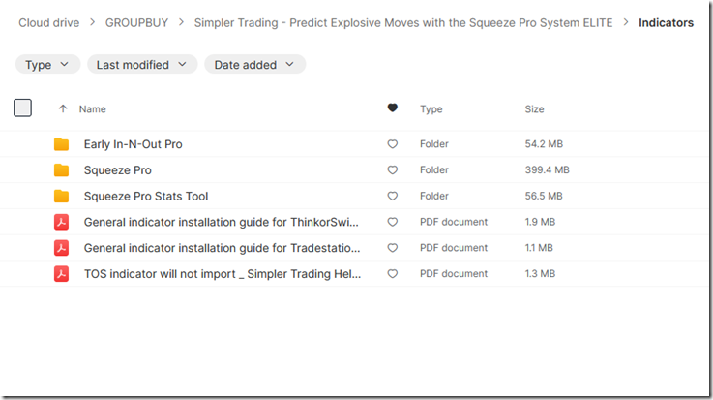Open Simpler Trading Squeeze Pro System breadcrumb
Image resolution: width=713 pixels, height=400 pixels.
tap(403, 22)
